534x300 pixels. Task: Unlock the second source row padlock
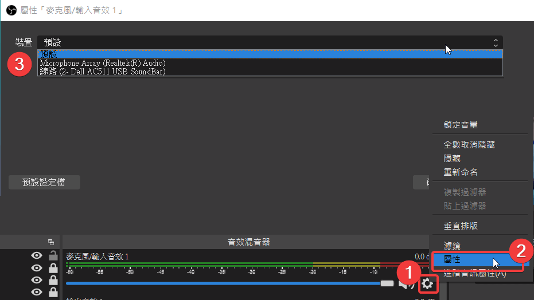pos(53,268)
